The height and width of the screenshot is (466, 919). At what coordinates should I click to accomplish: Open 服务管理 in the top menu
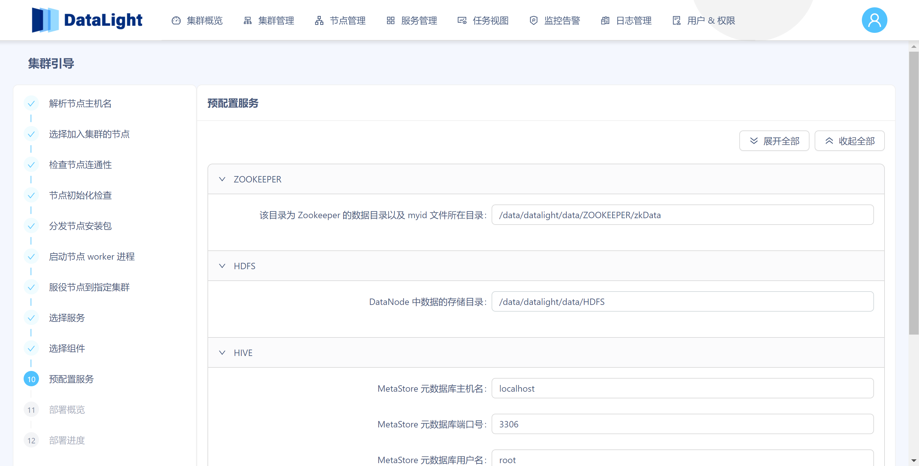tap(419, 21)
